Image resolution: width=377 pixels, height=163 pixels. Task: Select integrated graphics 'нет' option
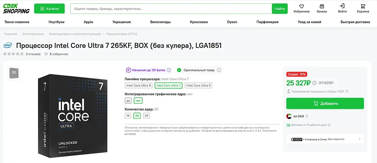coord(138,100)
